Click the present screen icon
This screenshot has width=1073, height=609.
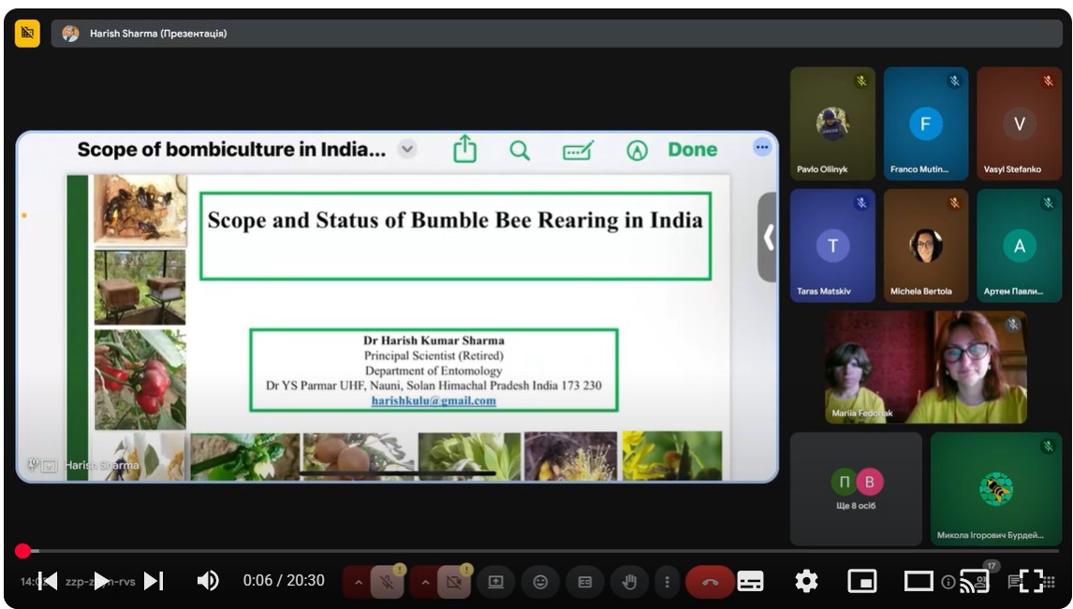pyautogui.click(x=495, y=582)
